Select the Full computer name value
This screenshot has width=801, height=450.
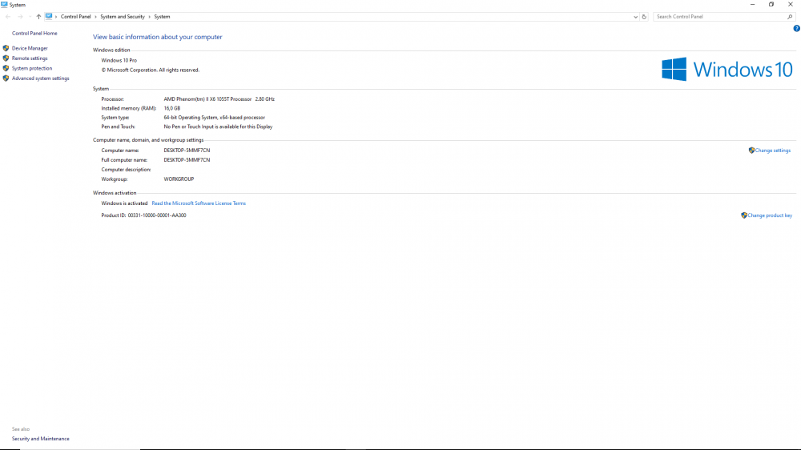tap(187, 160)
